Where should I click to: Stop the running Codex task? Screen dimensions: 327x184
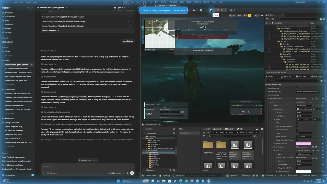click(x=132, y=173)
